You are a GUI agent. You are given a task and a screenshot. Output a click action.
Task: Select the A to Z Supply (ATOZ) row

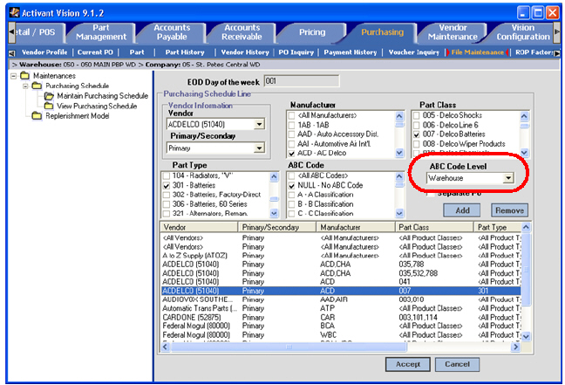[341, 256]
